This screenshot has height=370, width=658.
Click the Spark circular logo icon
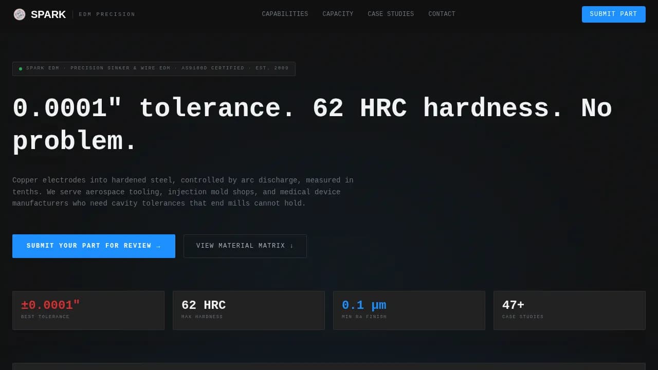coord(19,14)
